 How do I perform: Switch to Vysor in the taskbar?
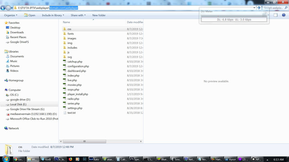pos(231,159)
